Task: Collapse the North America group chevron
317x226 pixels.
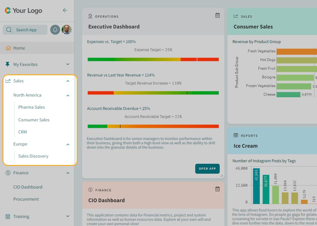Action: [68, 96]
